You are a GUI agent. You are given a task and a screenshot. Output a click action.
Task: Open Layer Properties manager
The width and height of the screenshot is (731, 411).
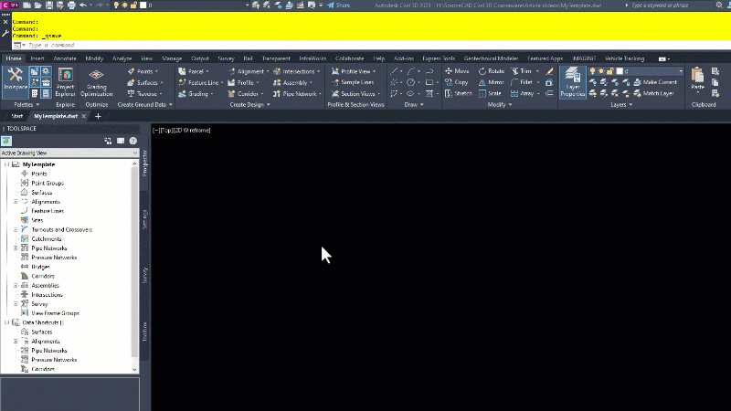click(x=572, y=82)
